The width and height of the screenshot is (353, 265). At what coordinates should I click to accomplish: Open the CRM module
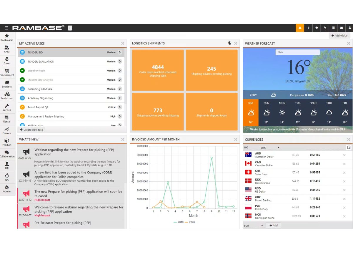pos(7,49)
